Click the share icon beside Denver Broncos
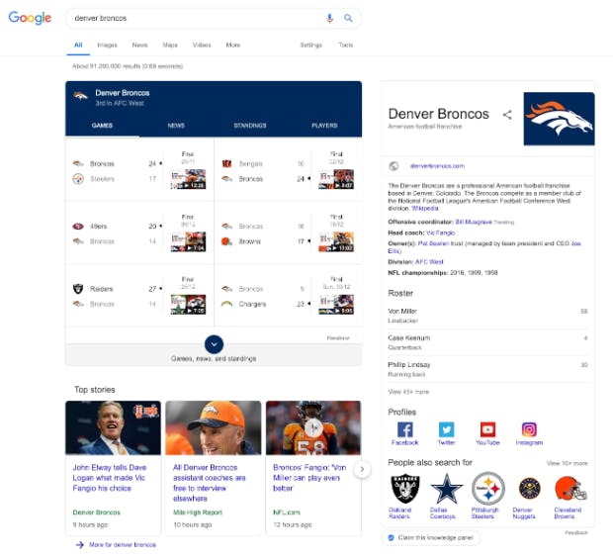The height and width of the screenshot is (559, 613). coord(507,115)
